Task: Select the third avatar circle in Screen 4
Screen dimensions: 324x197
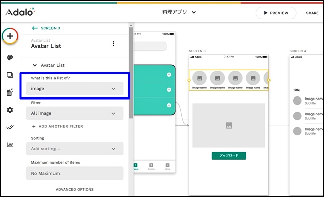Action: click(x=297, y=131)
